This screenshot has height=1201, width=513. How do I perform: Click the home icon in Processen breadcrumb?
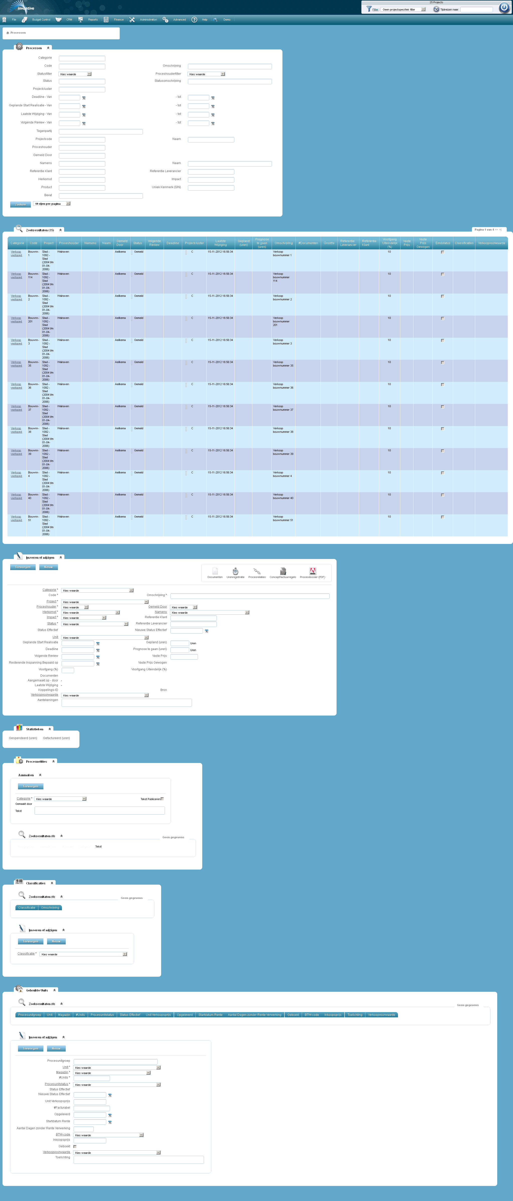pos(8,33)
